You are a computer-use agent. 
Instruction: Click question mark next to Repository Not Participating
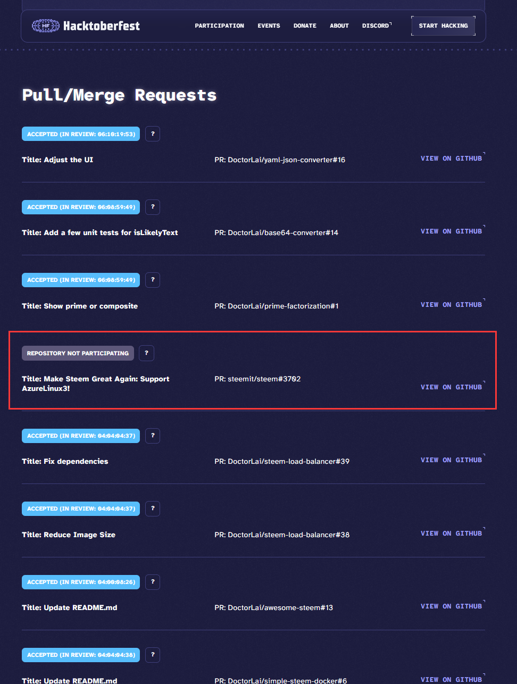pos(146,353)
